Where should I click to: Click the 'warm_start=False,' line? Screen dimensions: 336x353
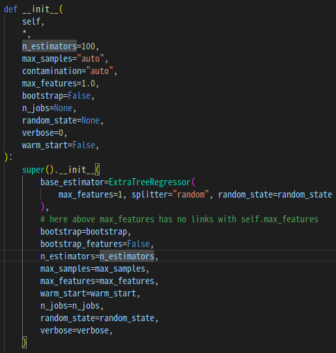tap(61, 145)
